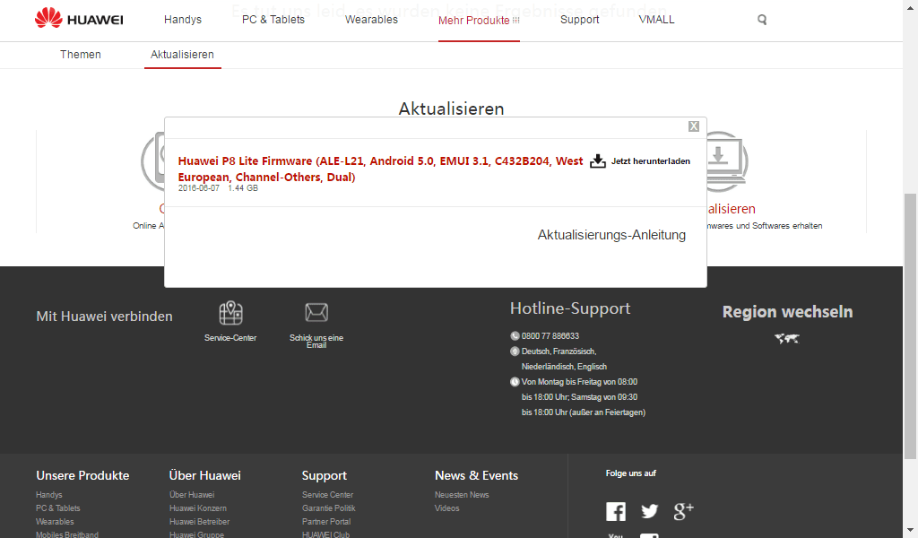Open the Neuesten News link
This screenshot has height=538, width=918.
(462, 495)
